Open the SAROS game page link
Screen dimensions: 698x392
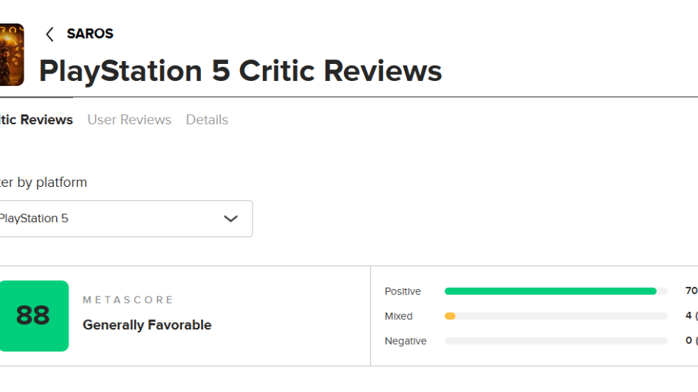click(90, 34)
